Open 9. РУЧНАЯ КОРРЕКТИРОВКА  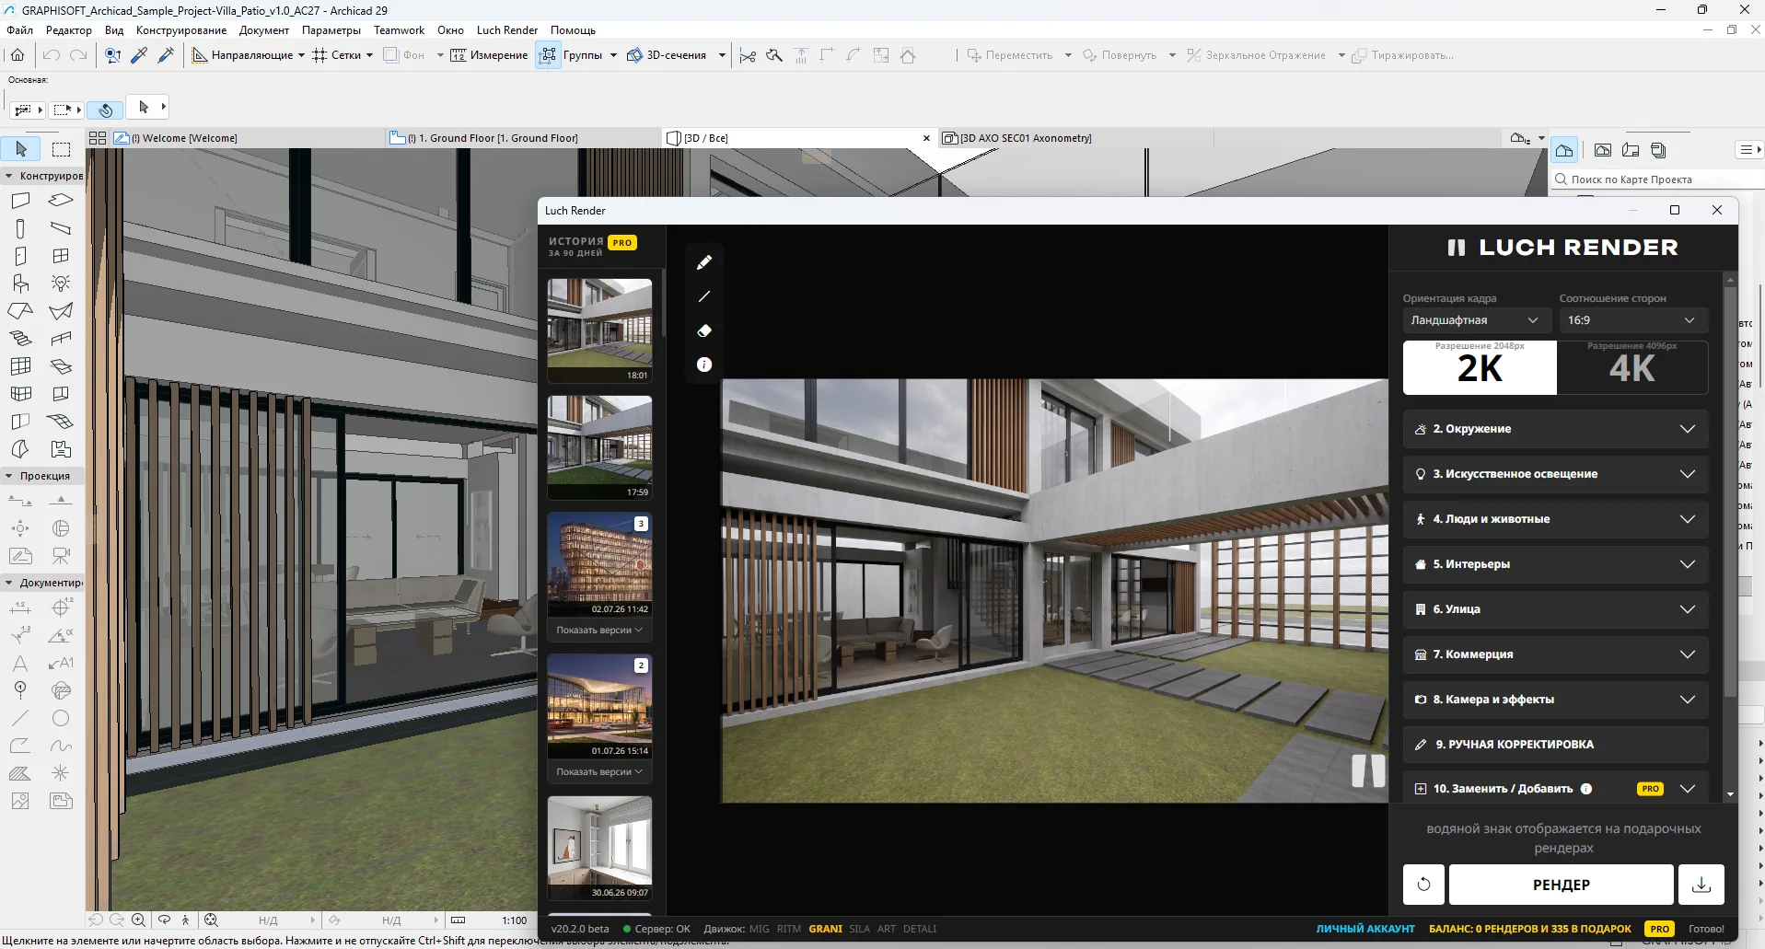pos(1555,745)
